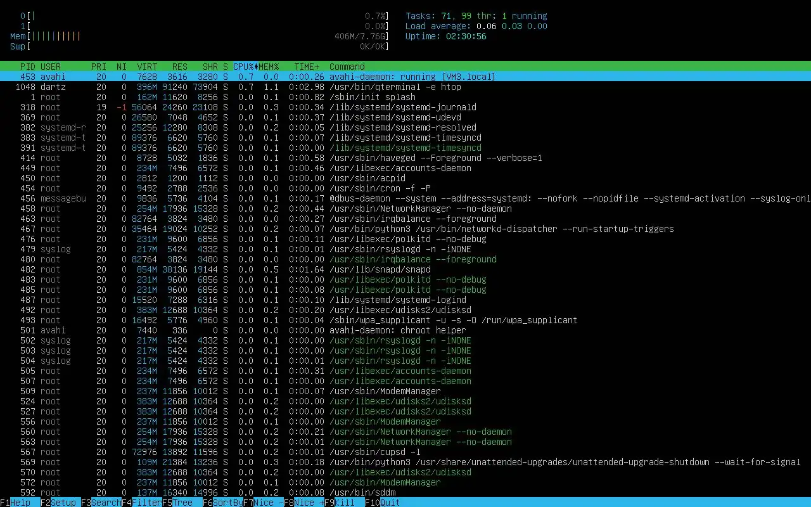Click the Swp usage meter
The image size is (811, 507).
click(x=200, y=46)
